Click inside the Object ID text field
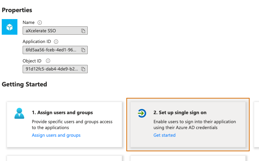259x161 pixels. (x=52, y=69)
